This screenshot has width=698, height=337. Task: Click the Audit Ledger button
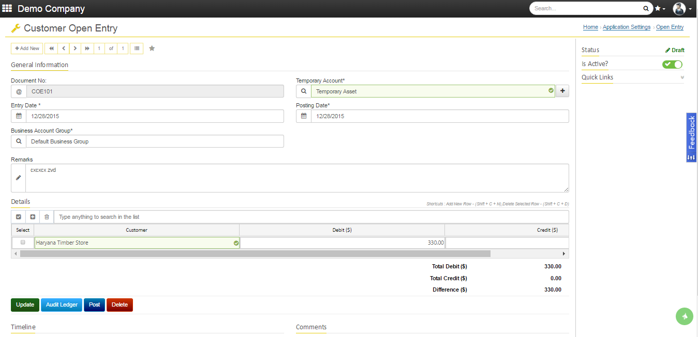pyautogui.click(x=62, y=305)
